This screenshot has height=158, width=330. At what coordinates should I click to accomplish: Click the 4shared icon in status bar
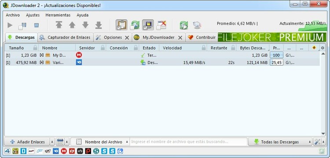click(7, 151)
